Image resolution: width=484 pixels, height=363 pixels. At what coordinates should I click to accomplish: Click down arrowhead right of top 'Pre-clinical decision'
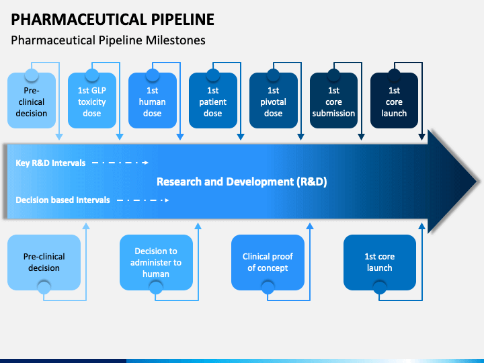tap(59, 137)
